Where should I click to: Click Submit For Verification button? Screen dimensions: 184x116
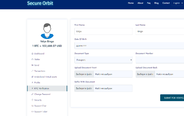click(x=172, y=98)
